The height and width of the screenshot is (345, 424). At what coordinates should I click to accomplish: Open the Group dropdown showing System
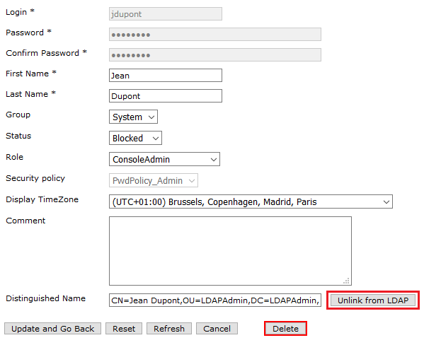click(x=133, y=117)
